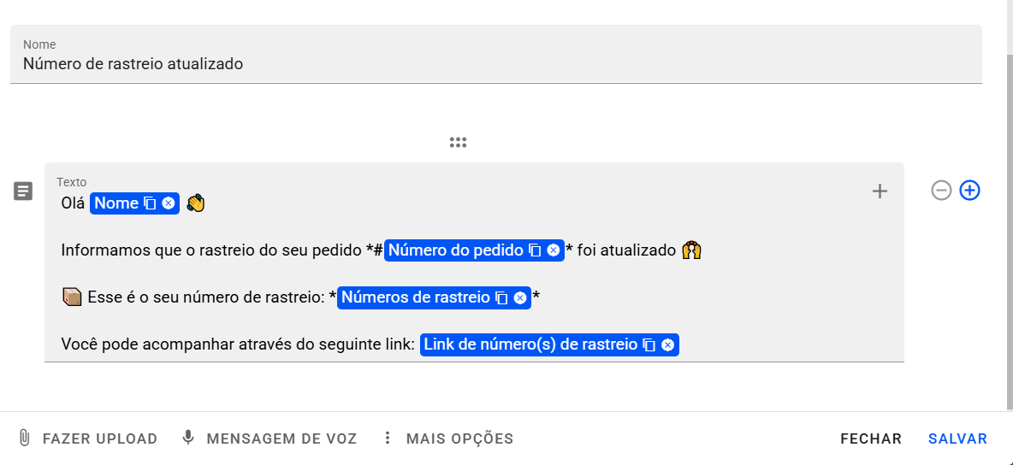1013x465 pixels.
Task: Click the plus icon inside the text box
Action: coord(880,191)
